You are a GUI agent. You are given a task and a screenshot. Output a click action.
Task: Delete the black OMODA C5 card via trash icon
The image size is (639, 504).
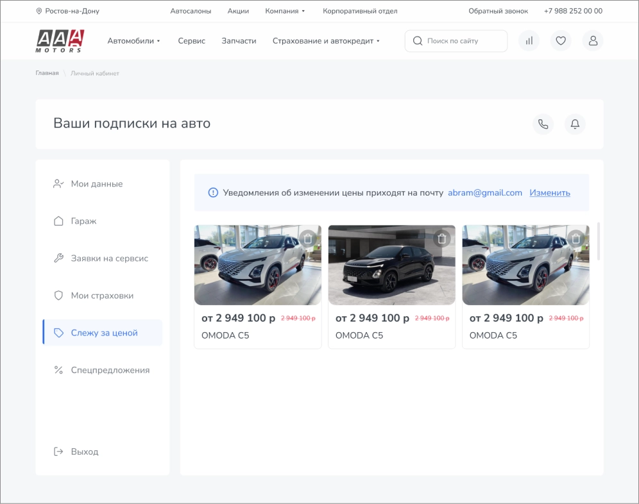click(442, 239)
